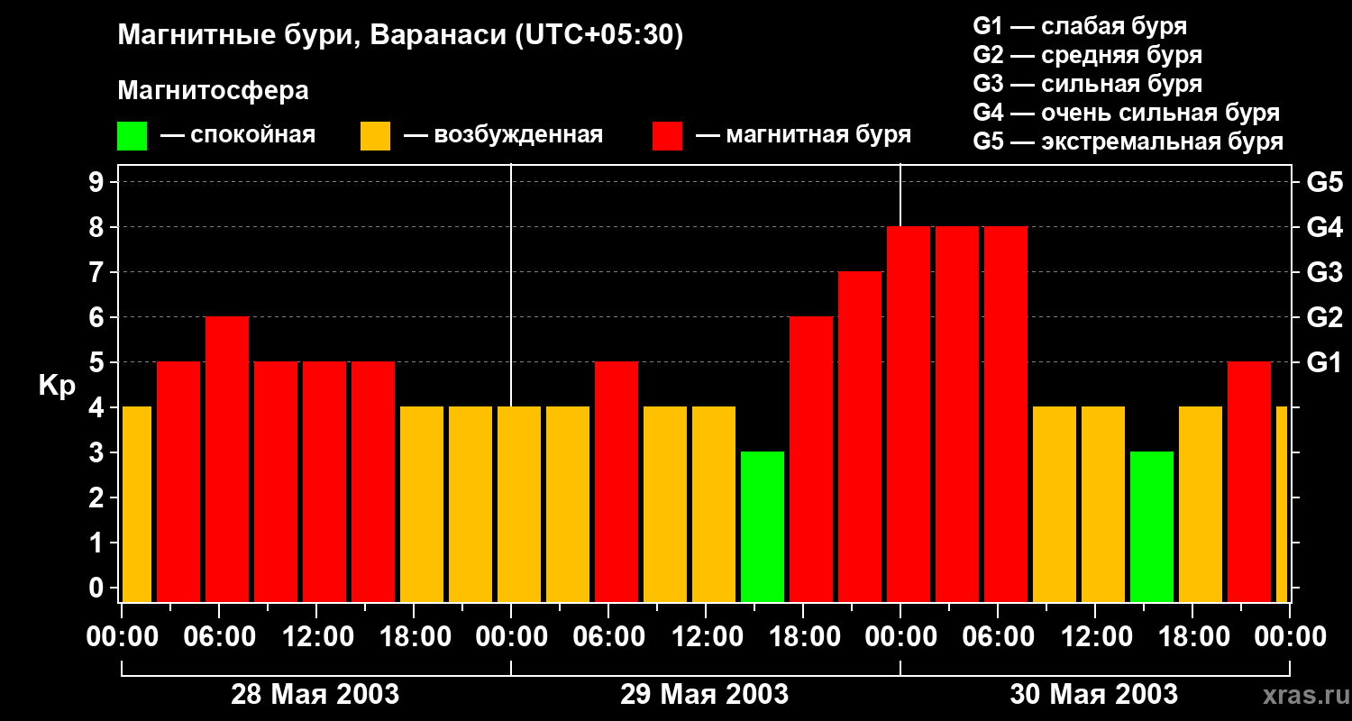Select the line 'G5 — экстремальная буря'

pyautogui.click(x=1128, y=142)
